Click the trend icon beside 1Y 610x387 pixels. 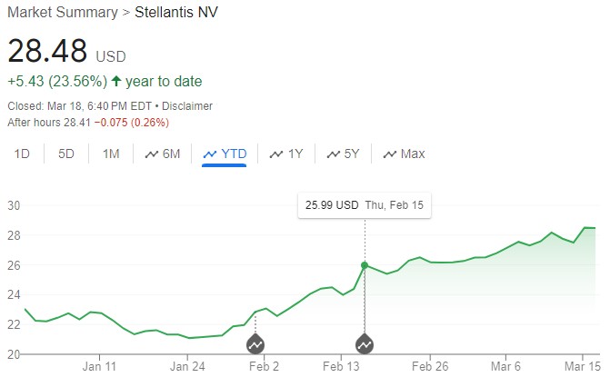coord(276,154)
